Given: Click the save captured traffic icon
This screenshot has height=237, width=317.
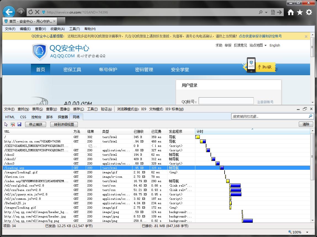Looking at the screenshot, I should click(19, 124).
